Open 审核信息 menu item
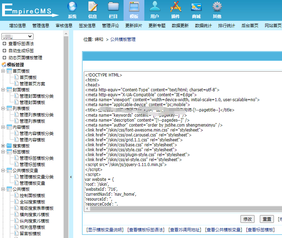This screenshot has width=282, height=238. (x=64, y=26)
